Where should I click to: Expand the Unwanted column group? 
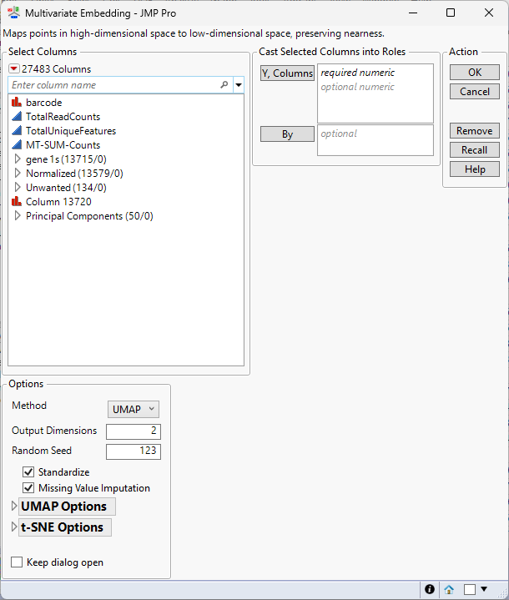pyautogui.click(x=18, y=187)
